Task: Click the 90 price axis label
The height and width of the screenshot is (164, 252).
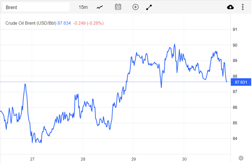Action: click(x=235, y=45)
